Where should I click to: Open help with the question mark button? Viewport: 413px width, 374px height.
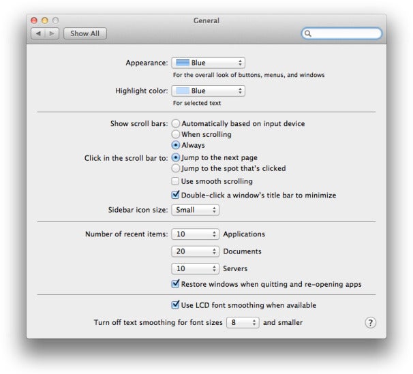point(370,322)
